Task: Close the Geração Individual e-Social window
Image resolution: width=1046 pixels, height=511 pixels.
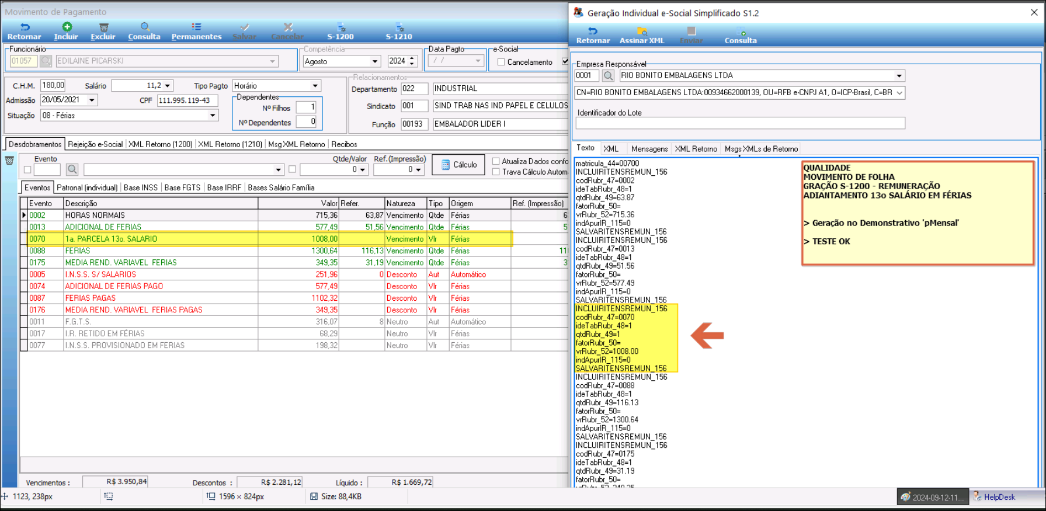Action: click(x=1034, y=12)
